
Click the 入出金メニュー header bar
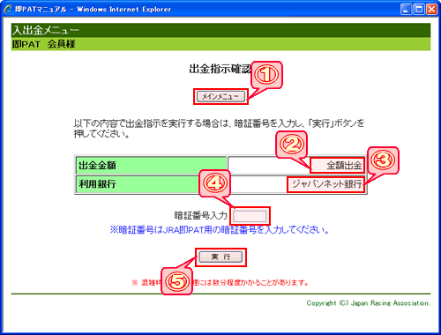click(x=220, y=30)
